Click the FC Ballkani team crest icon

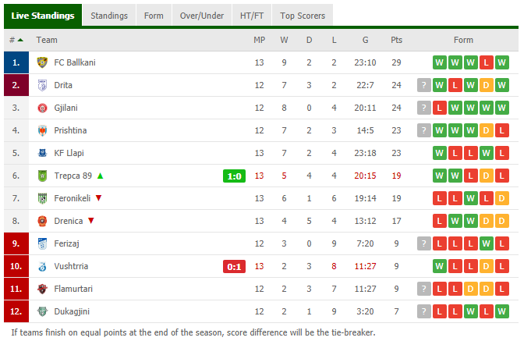click(43, 62)
